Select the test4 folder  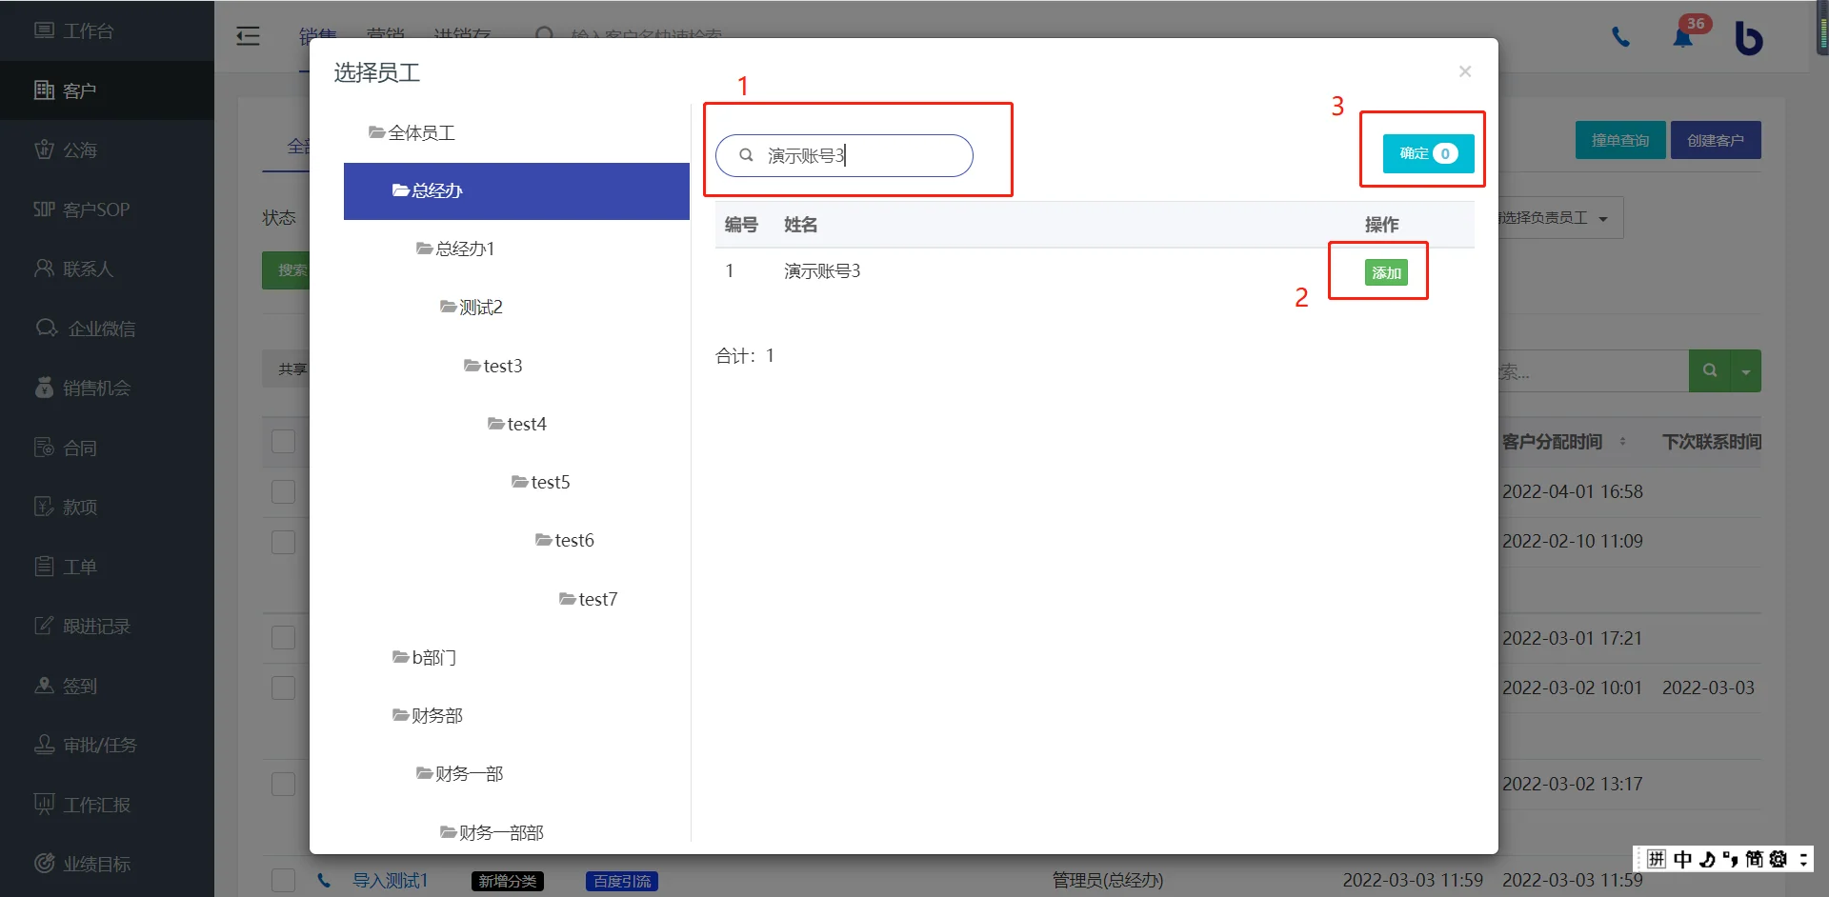pos(517,424)
